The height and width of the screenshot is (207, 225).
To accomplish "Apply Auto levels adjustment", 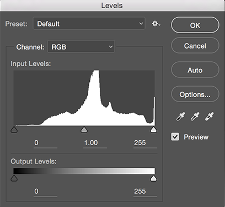I will (195, 70).
